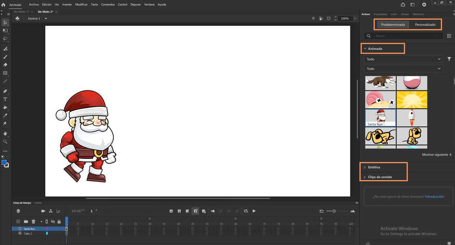The image size is (455, 245).
Task: Select the Lasso tool
Action: (x=5, y=39)
